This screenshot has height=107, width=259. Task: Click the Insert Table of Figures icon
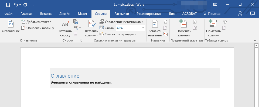click(165, 22)
